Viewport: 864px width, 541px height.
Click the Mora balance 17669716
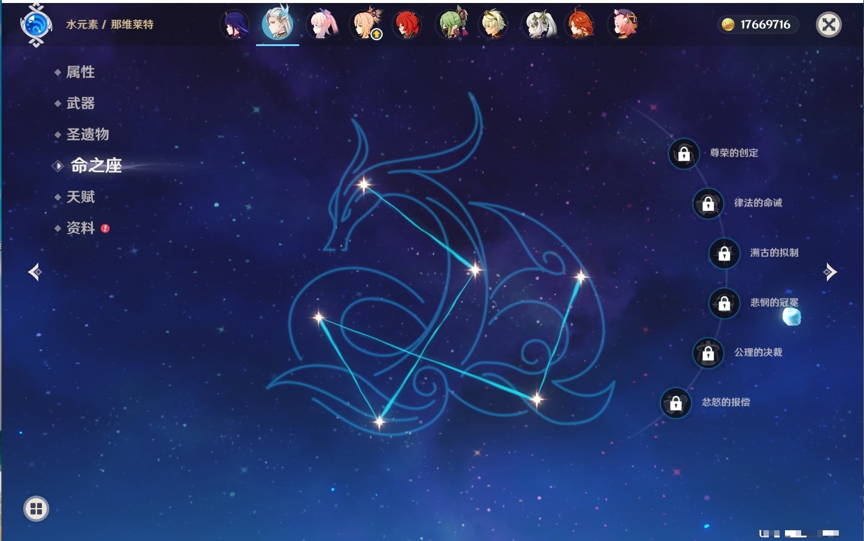click(758, 25)
